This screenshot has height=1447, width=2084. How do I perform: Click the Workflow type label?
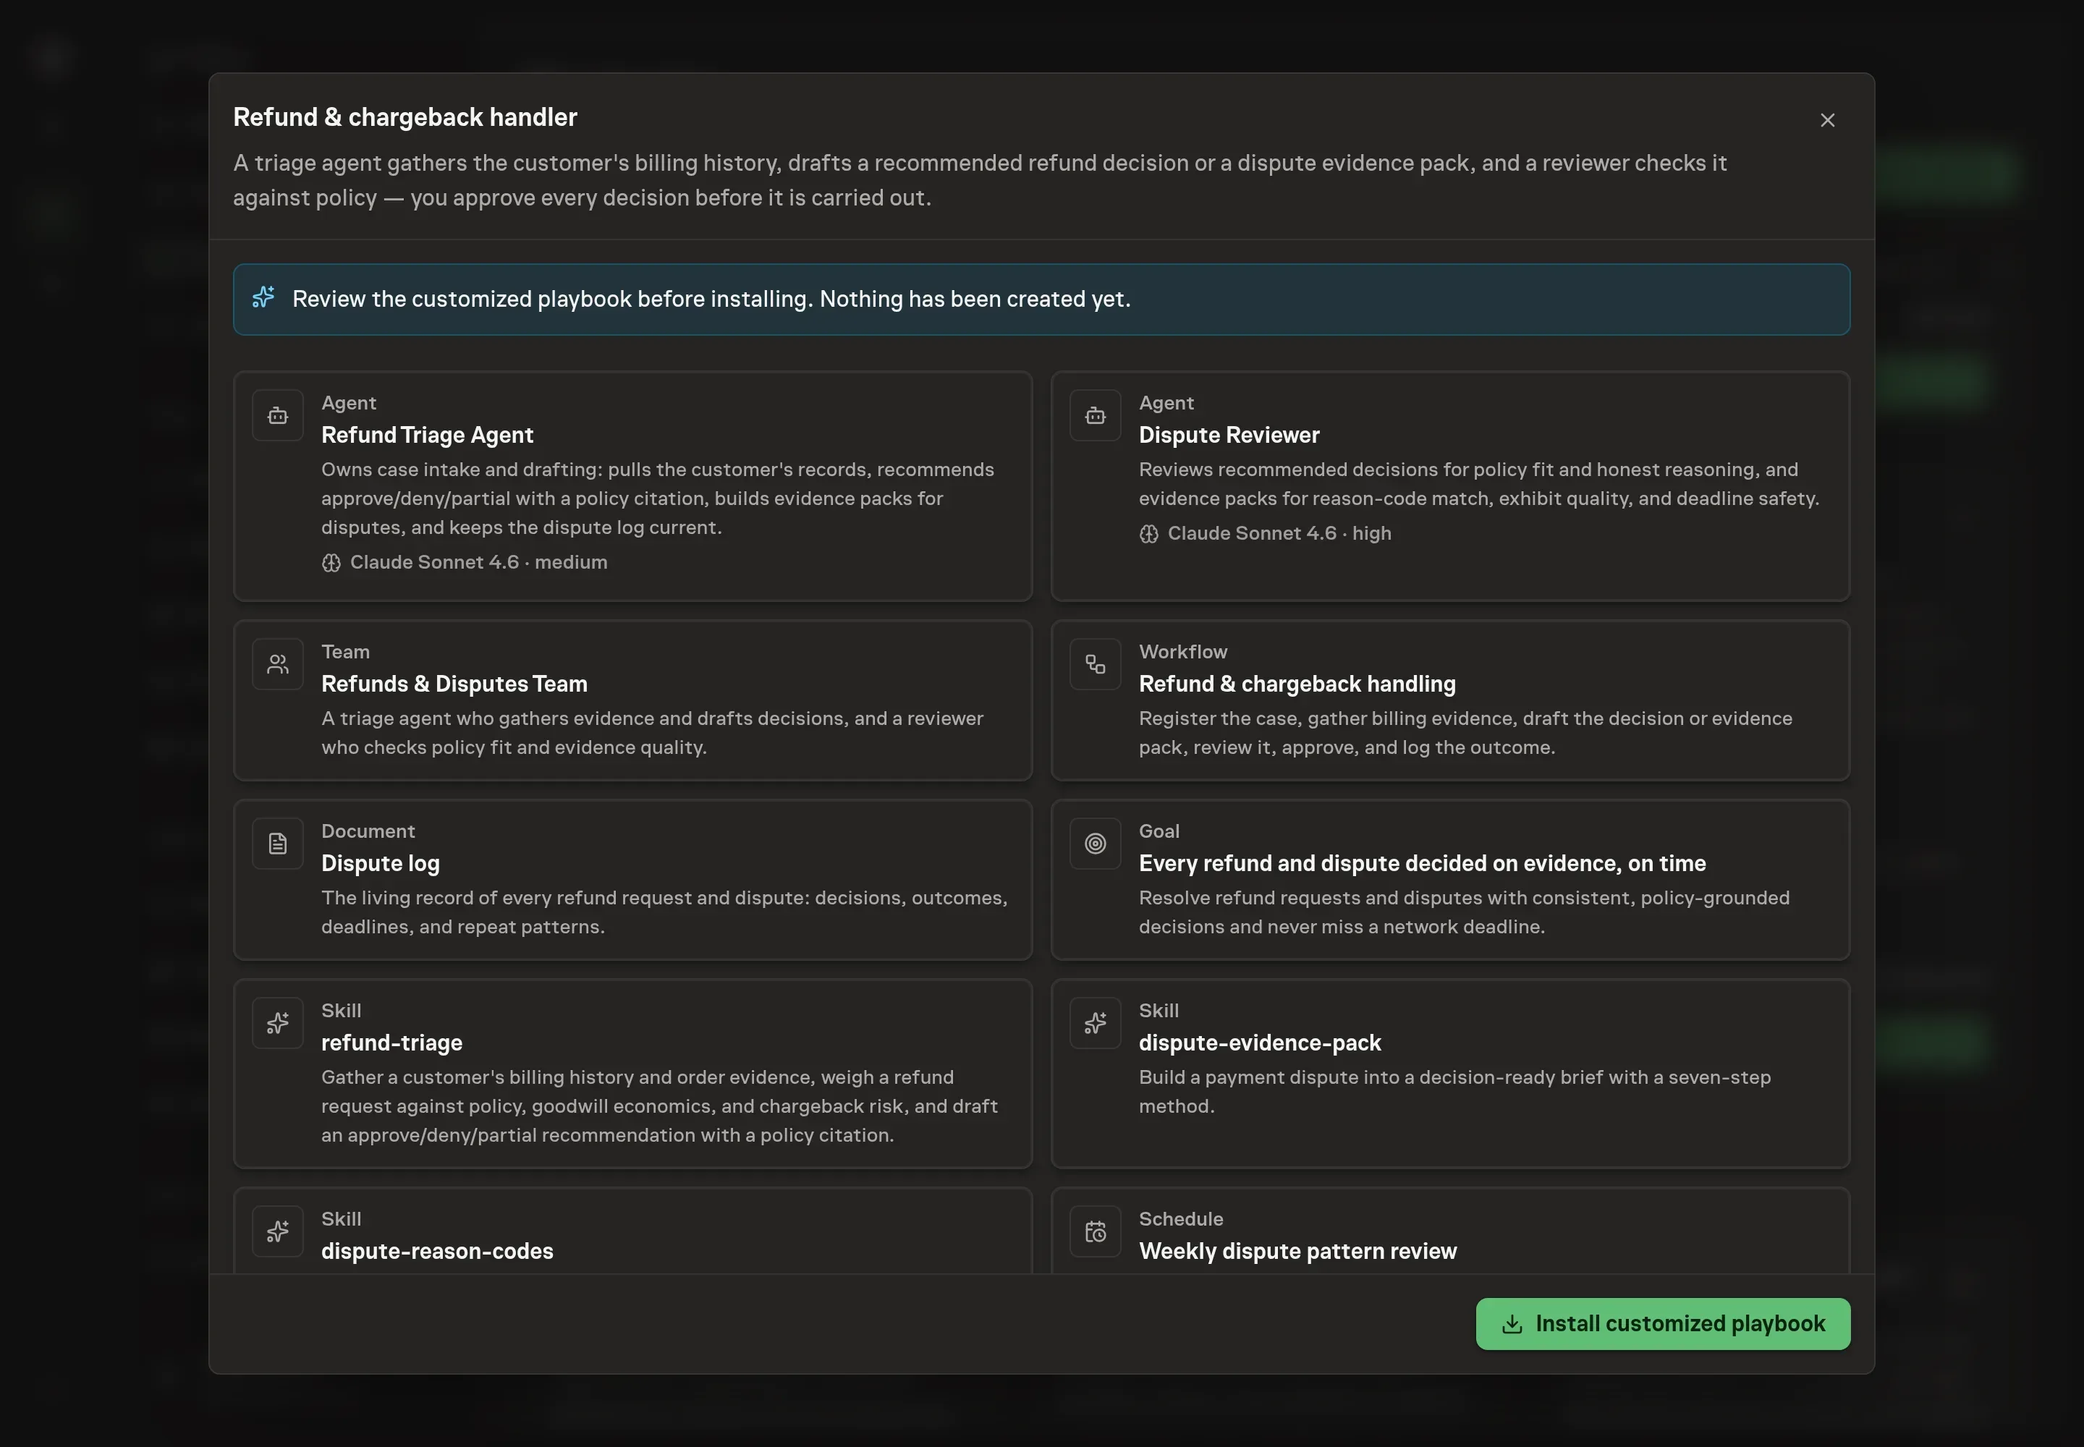click(1182, 652)
